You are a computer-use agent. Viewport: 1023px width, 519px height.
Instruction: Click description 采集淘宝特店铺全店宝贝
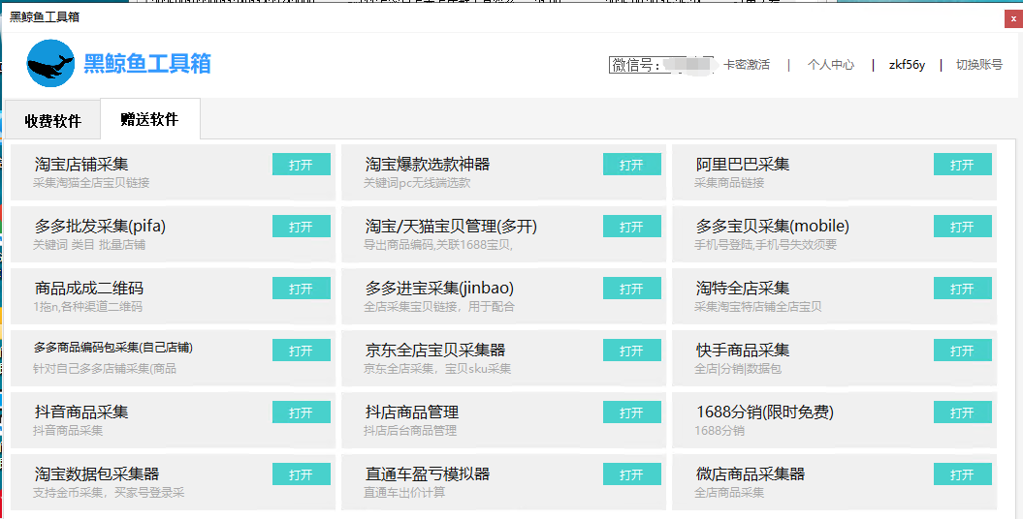coord(758,307)
